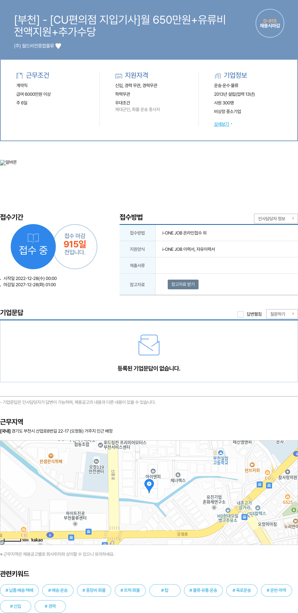Click the kakao logo on the map
The width and height of the screenshot is (298, 613).
[37, 540]
